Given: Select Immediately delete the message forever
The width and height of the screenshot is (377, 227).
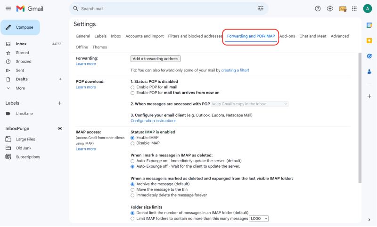Looking at the screenshot, I should click(132, 196).
